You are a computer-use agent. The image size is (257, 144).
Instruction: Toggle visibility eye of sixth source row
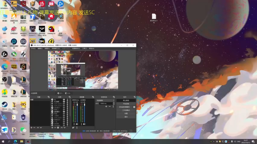(64, 110)
